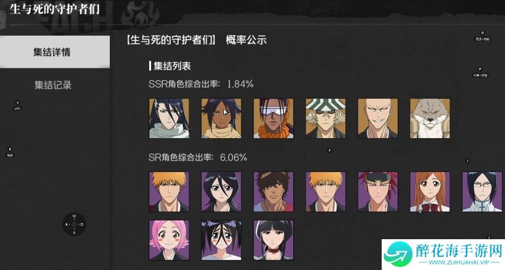This screenshot has height=270, width=505.
Task: Open the 集结记录 tab
Action: (53, 85)
